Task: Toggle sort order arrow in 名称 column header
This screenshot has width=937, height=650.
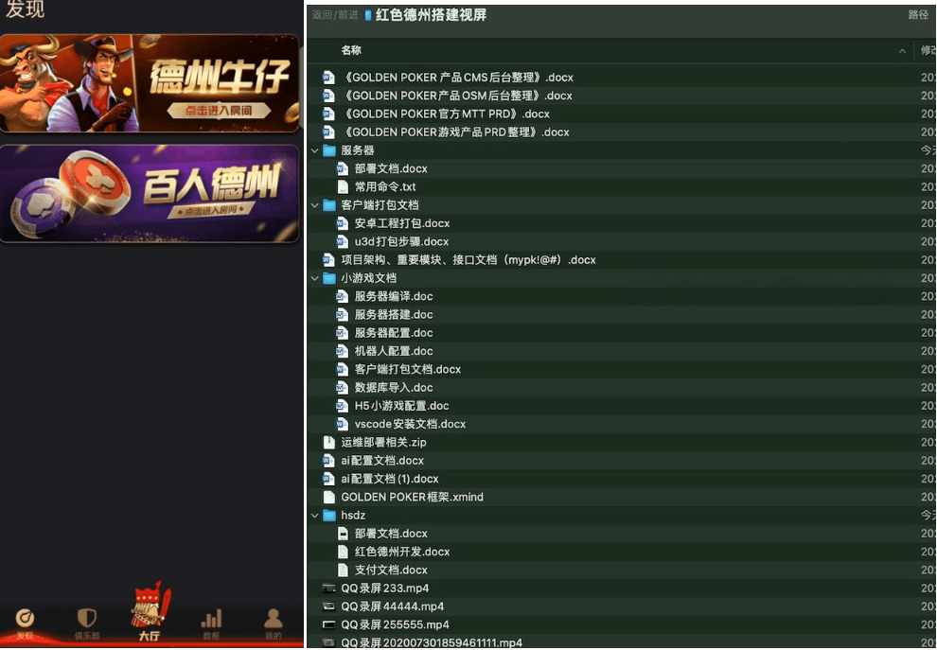Action: tap(902, 51)
